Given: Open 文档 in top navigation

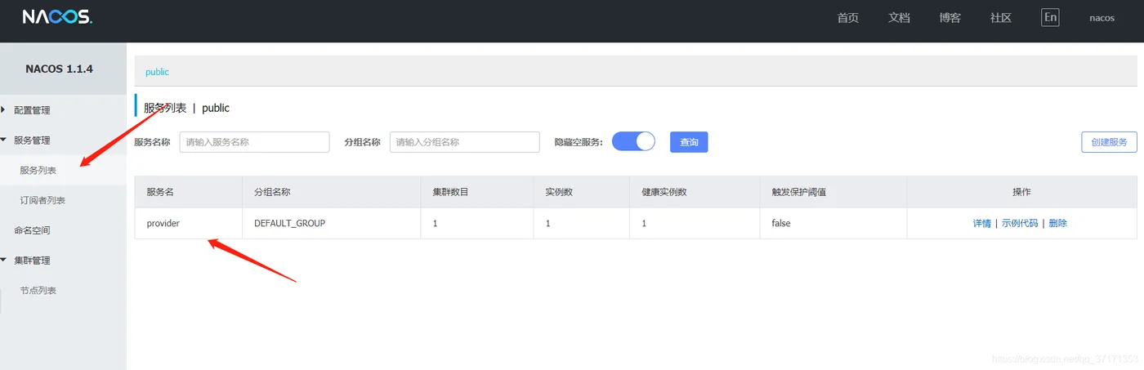Looking at the screenshot, I should point(899,18).
